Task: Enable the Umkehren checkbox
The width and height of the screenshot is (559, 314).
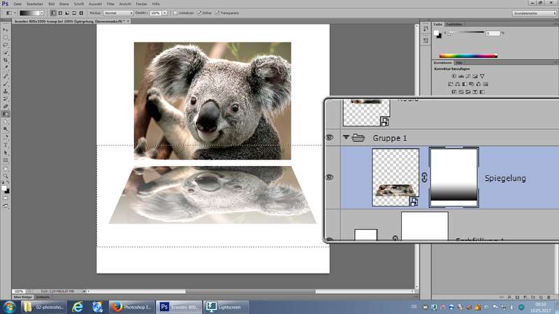Action: tap(175, 13)
